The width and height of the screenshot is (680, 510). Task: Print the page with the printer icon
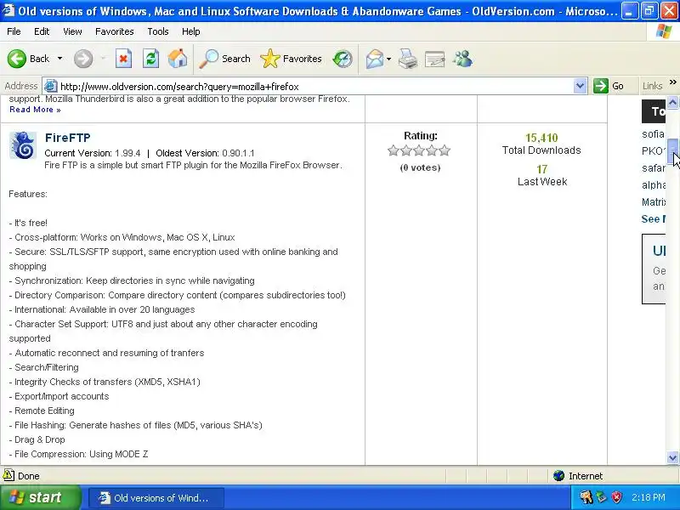408,59
